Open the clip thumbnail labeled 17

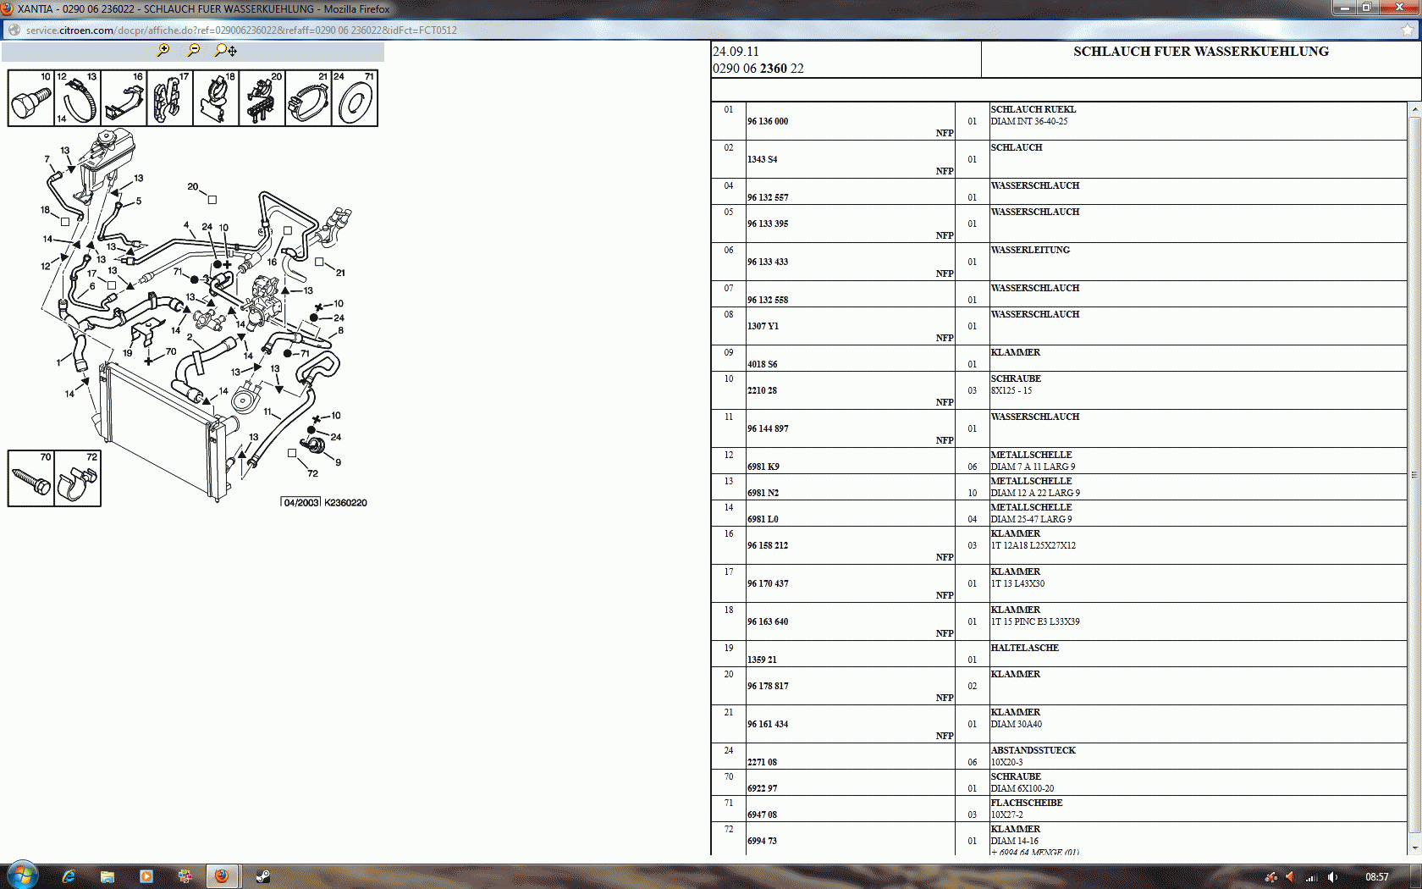click(169, 98)
